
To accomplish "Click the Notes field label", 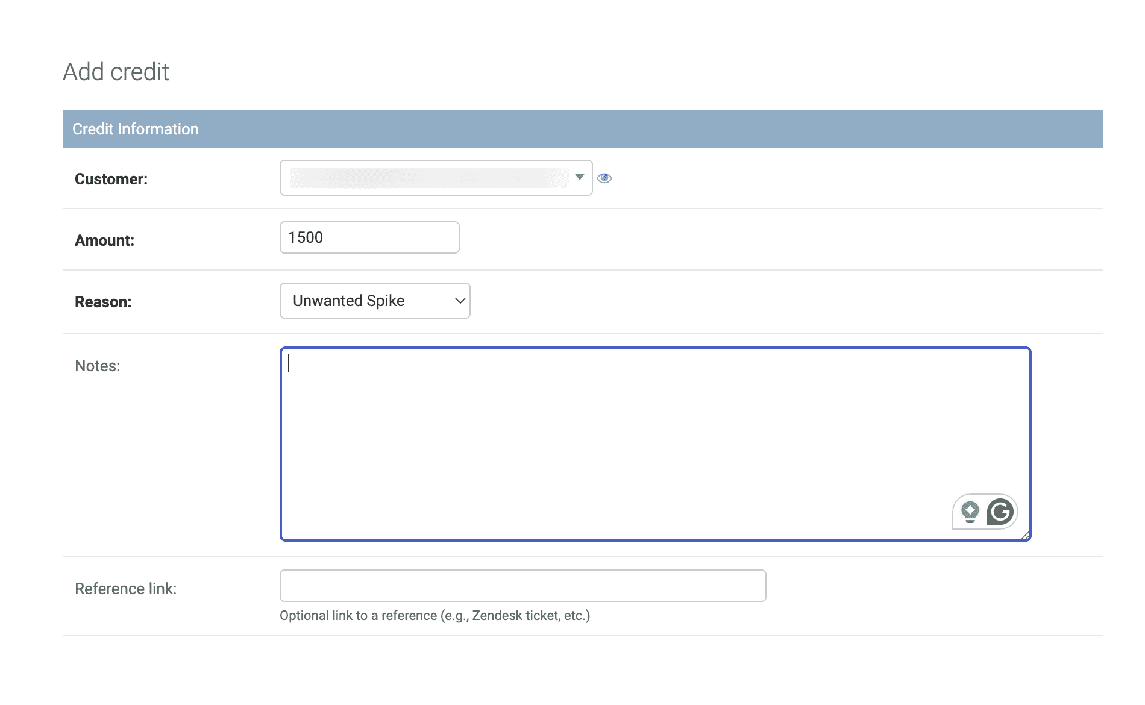I will [x=96, y=365].
